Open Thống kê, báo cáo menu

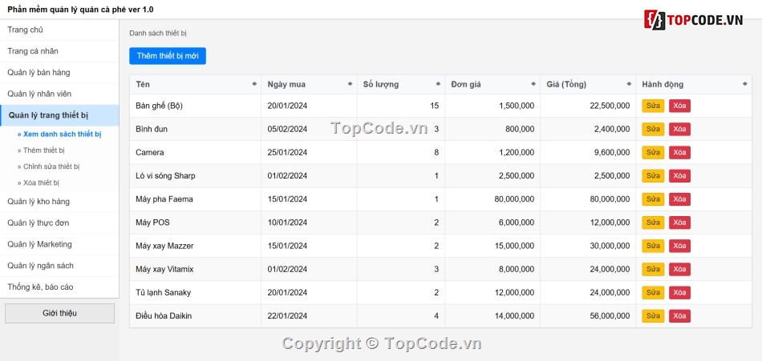point(59,287)
